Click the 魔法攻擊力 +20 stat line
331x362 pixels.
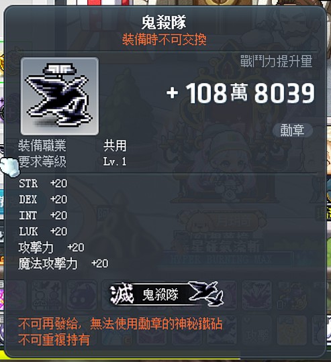[63, 263]
